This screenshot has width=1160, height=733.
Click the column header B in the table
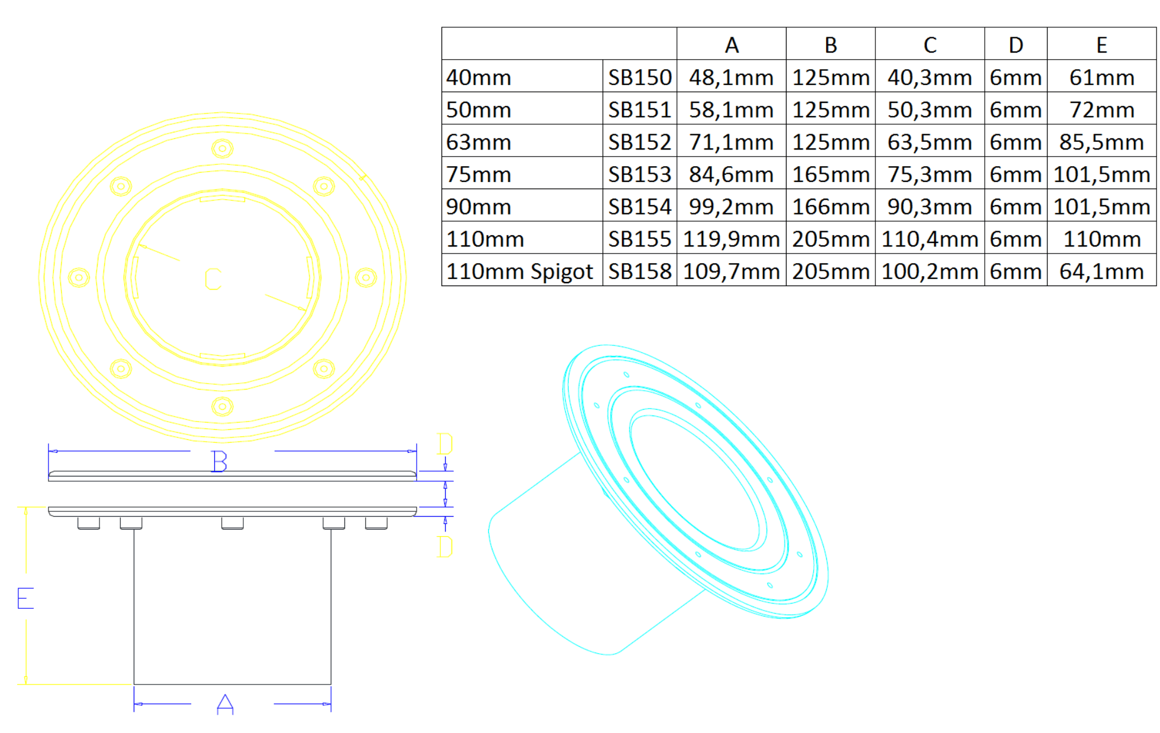[830, 45]
